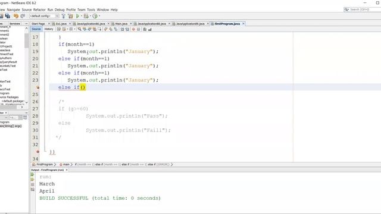Open Run Project dropdown arrow

(x=81, y=16)
